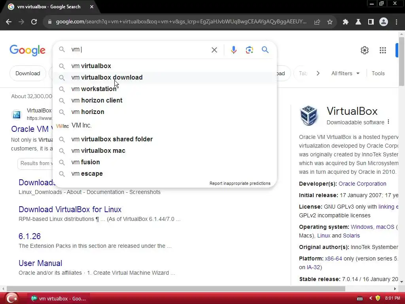
Task: Follow the Solaris link
Action: [x=351, y=236]
